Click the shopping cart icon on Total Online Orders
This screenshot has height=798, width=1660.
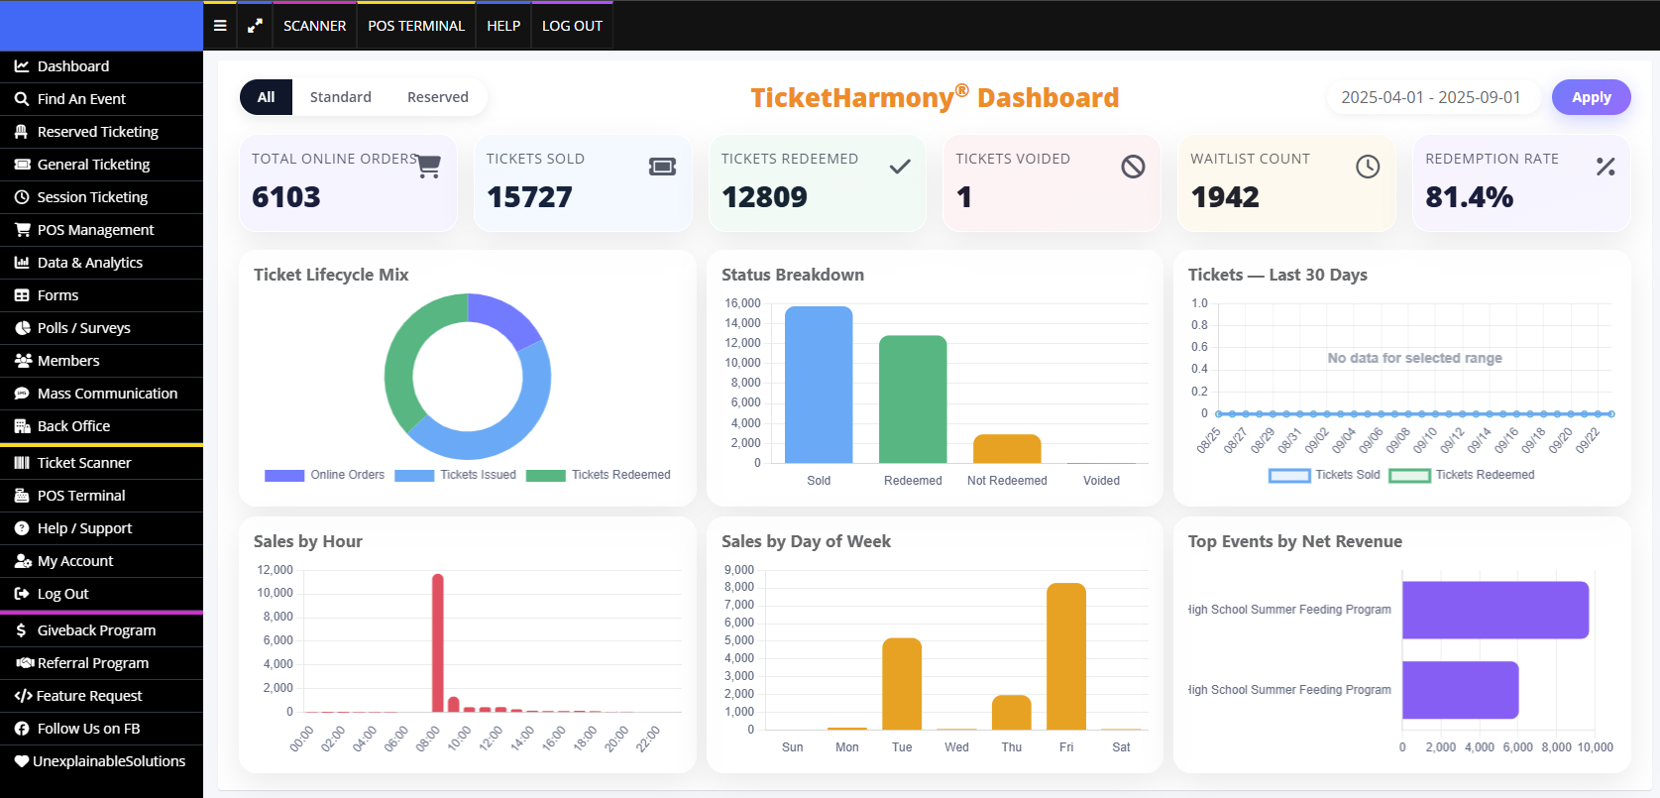pos(428,167)
